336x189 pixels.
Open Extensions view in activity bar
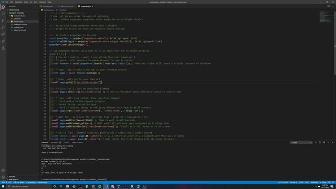3,35
